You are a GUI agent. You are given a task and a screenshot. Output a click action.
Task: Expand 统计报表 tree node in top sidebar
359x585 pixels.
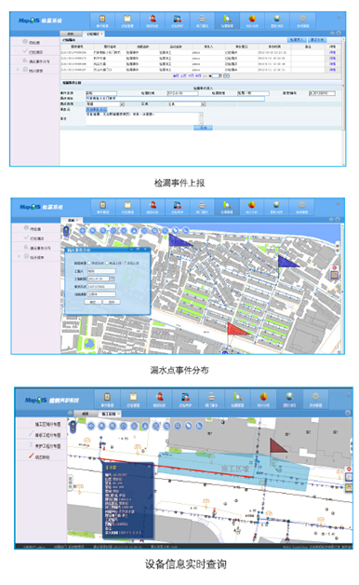(x=17, y=70)
